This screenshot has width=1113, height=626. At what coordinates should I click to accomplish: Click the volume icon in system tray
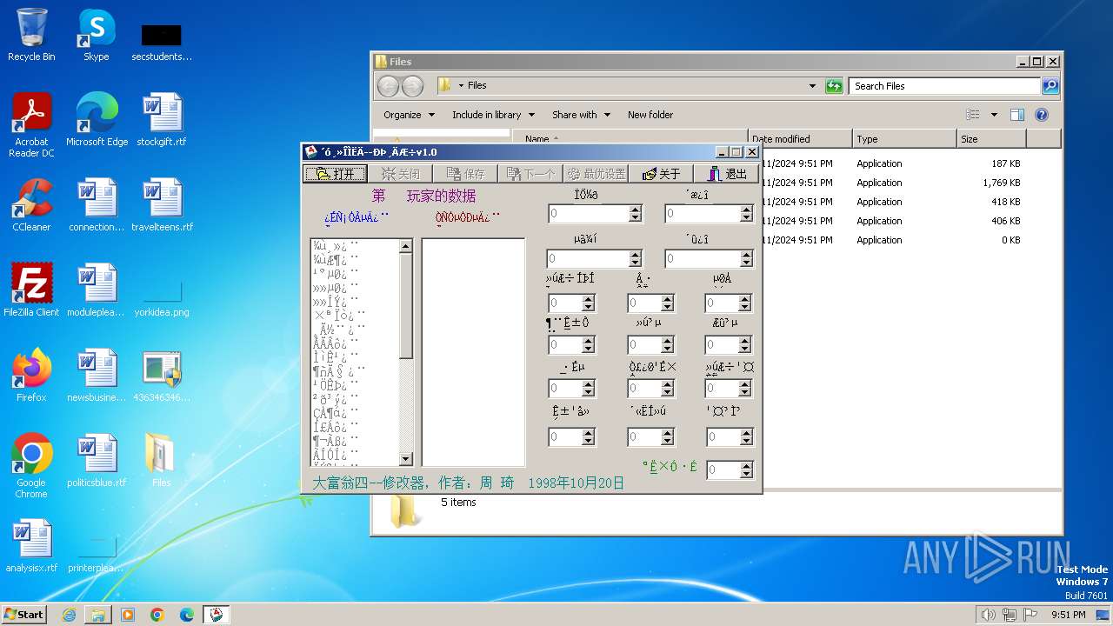coord(988,615)
